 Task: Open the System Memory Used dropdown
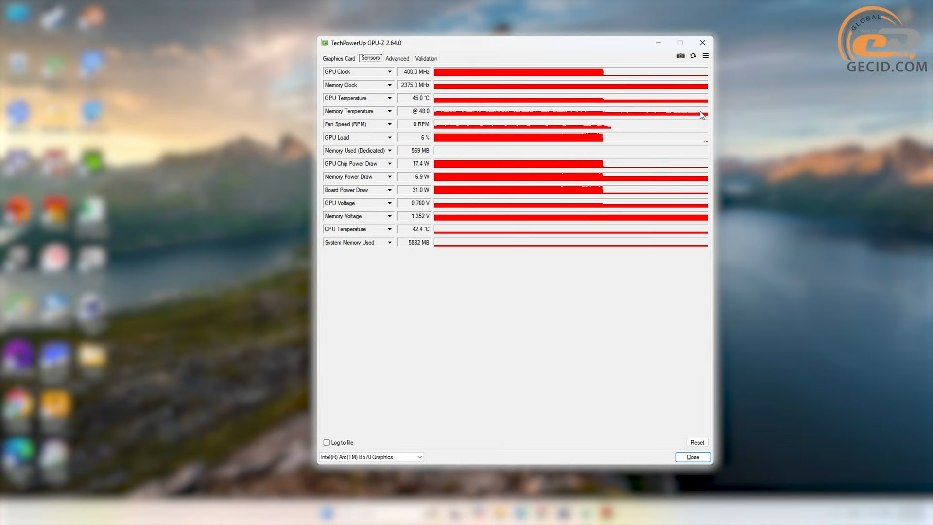pos(390,243)
